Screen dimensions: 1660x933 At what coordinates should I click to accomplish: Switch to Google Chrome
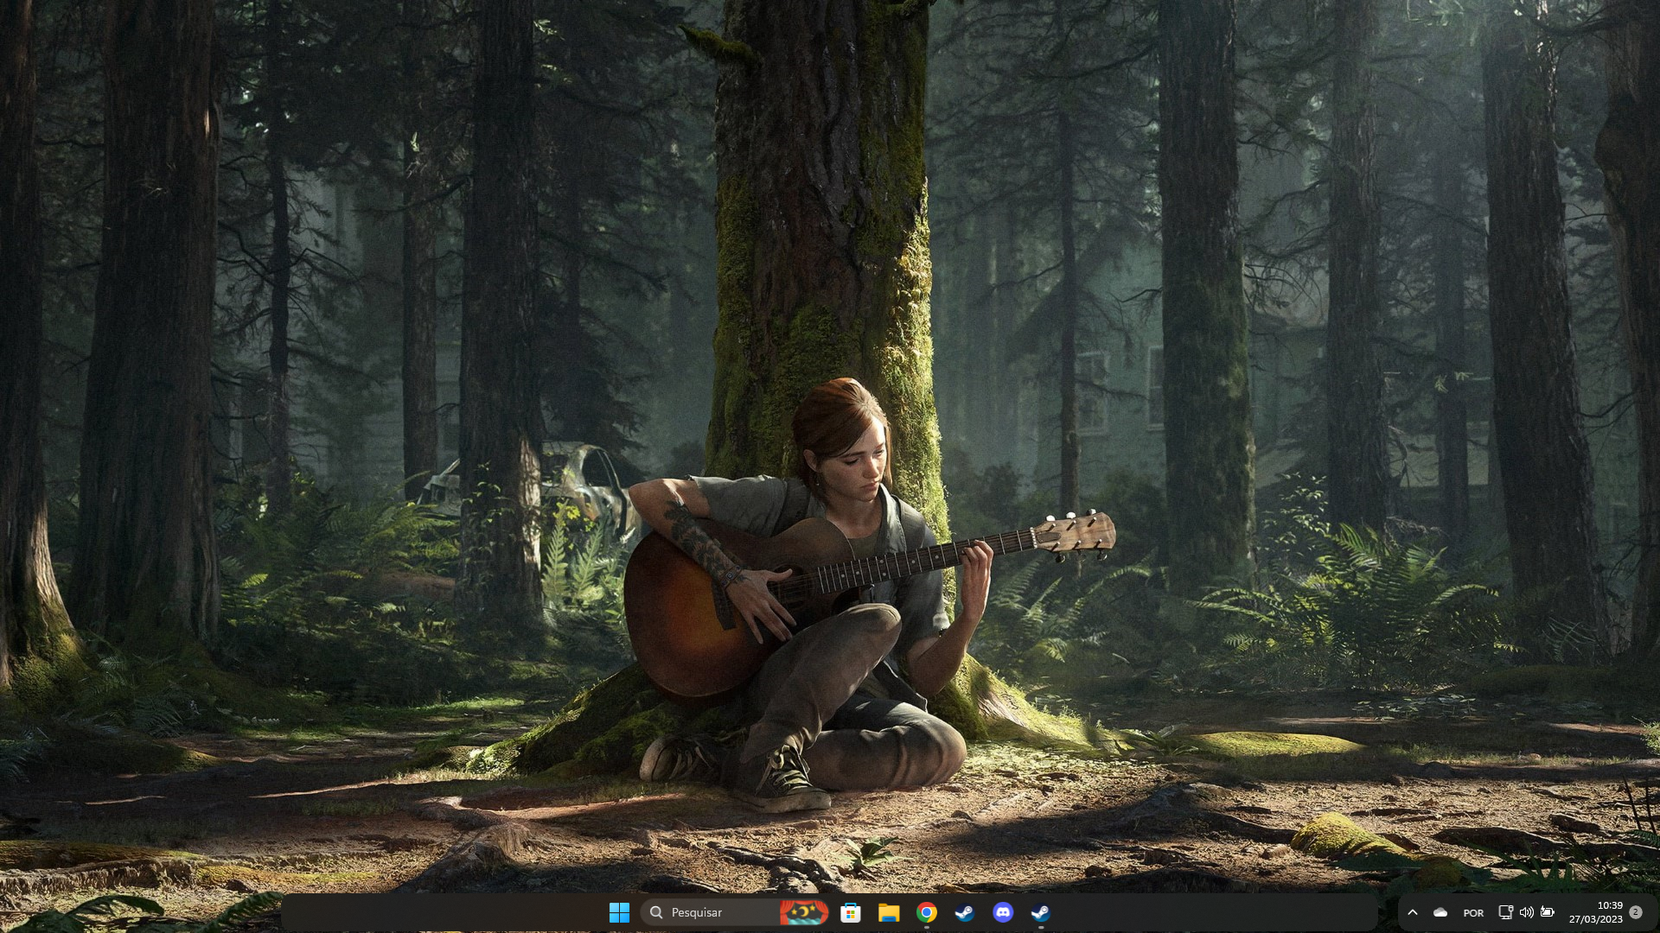tap(927, 912)
